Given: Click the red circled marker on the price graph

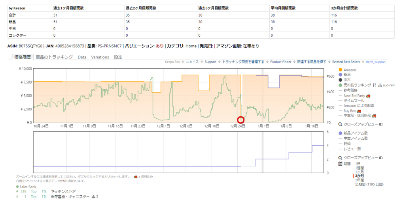Looking at the screenshot, I should pyautogui.click(x=240, y=120).
